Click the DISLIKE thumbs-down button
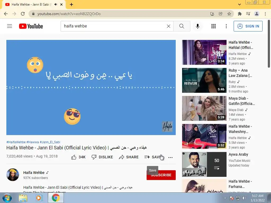The width and height of the screenshot is (271, 203). [x=102, y=157]
